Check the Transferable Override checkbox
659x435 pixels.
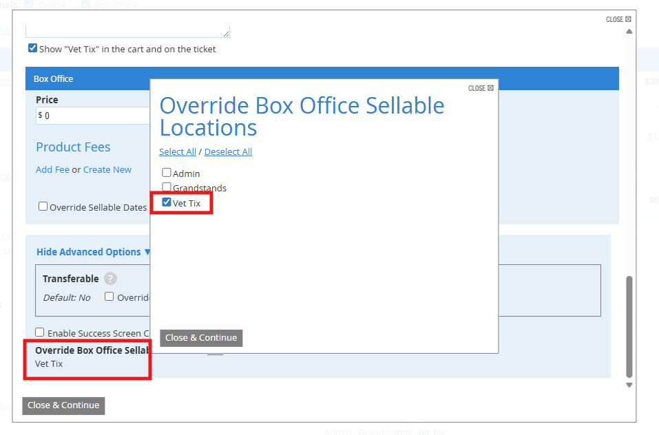pos(109,297)
